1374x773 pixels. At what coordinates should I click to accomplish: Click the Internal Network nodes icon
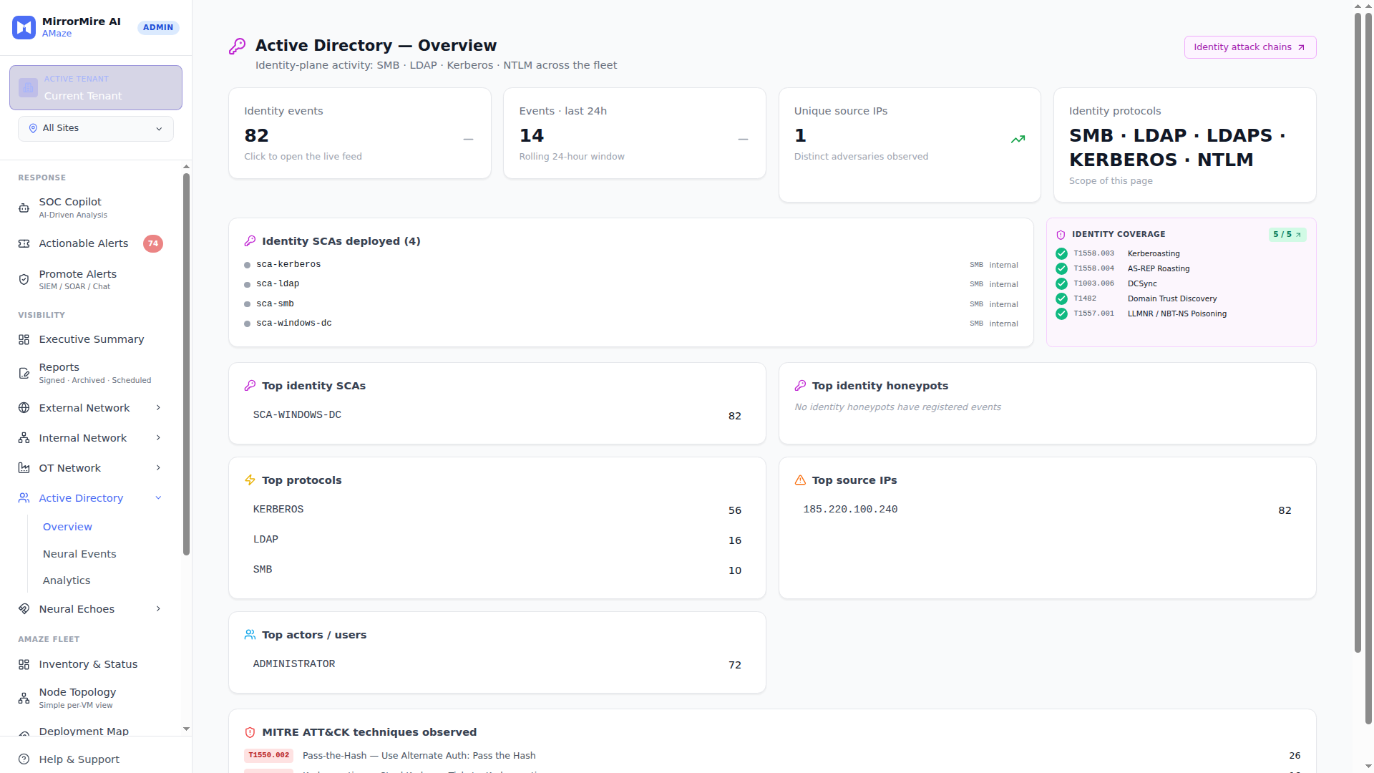coord(24,438)
